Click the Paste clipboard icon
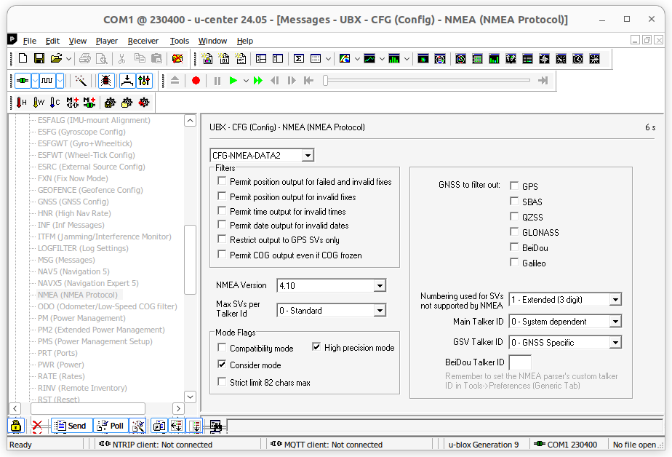The width and height of the screenshot is (672, 457). pos(157,59)
